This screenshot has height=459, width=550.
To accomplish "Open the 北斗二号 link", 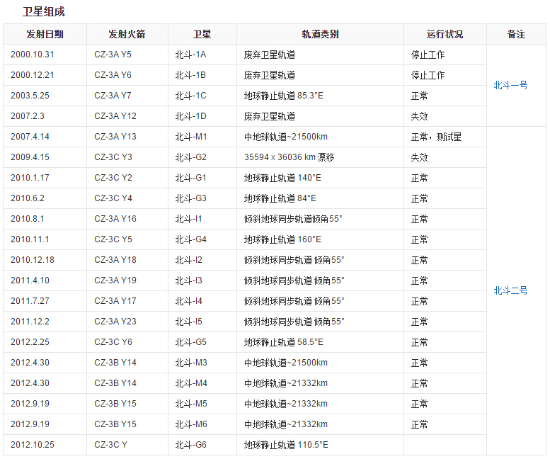I will (x=510, y=290).
